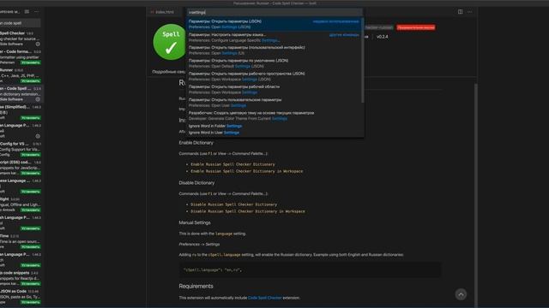Select the Russian Code Spell extension entry
Viewport: 549px width, 308px height.
click(21, 93)
